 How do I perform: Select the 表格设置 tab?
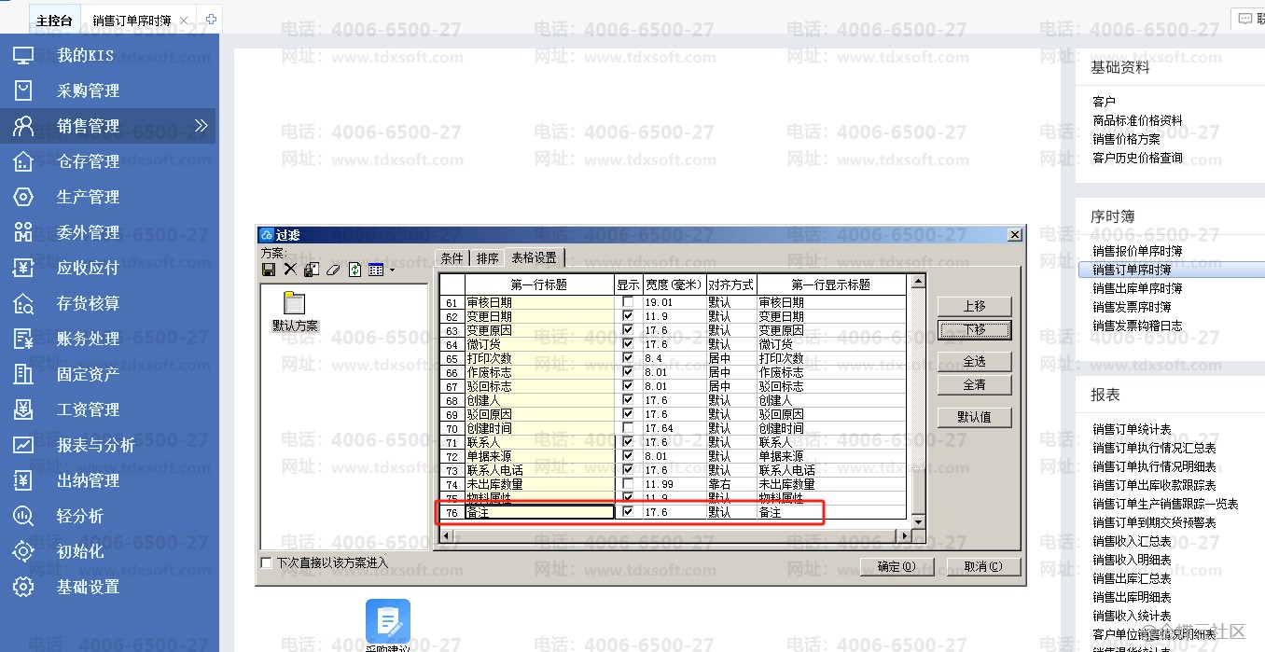[x=534, y=257]
